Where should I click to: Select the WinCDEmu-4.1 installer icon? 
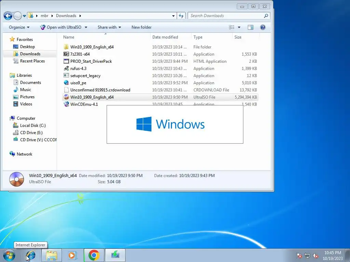coord(66,104)
